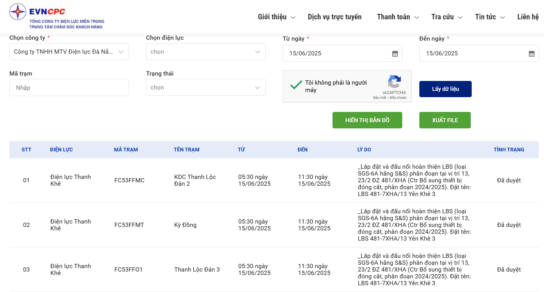
Task: Open the Tin tức menu
Action: (x=490, y=17)
